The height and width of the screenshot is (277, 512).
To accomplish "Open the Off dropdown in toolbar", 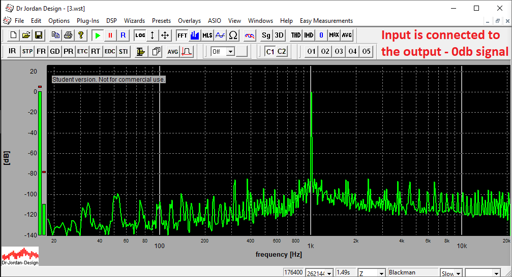I will coord(231,51).
